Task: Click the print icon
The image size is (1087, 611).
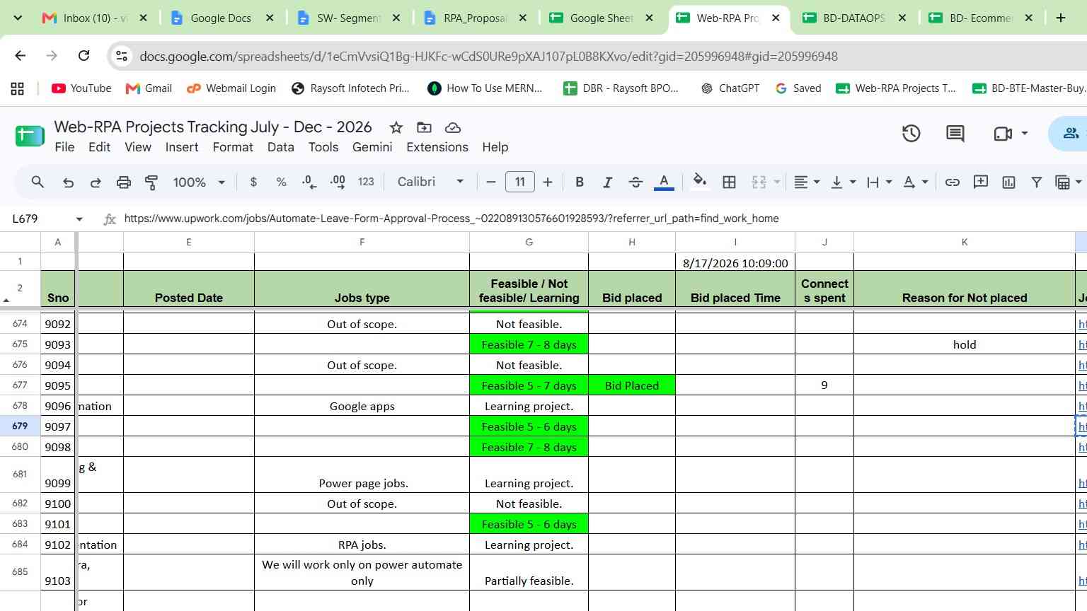Action: 124,182
